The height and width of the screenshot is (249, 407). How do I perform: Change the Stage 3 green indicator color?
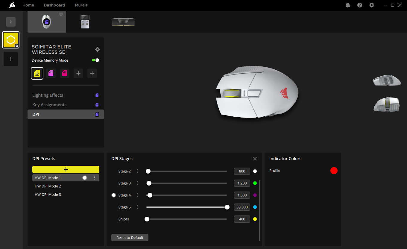(255, 183)
